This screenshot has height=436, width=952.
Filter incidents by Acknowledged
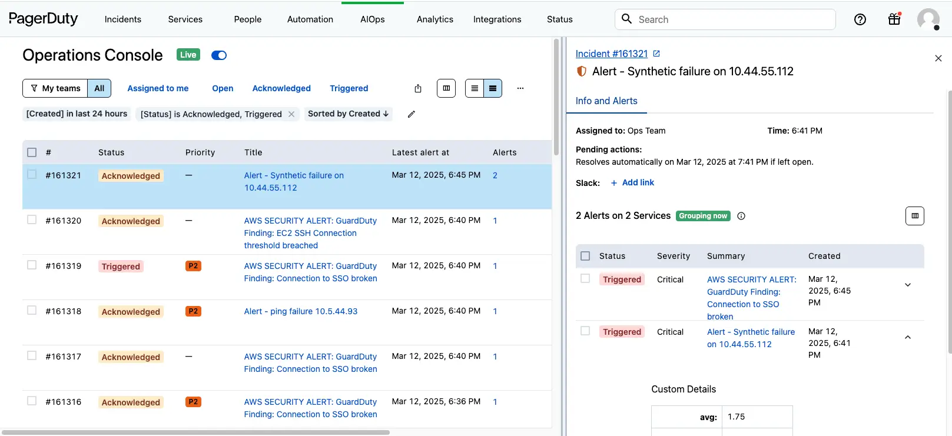pyautogui.click(x=281, y=88)
